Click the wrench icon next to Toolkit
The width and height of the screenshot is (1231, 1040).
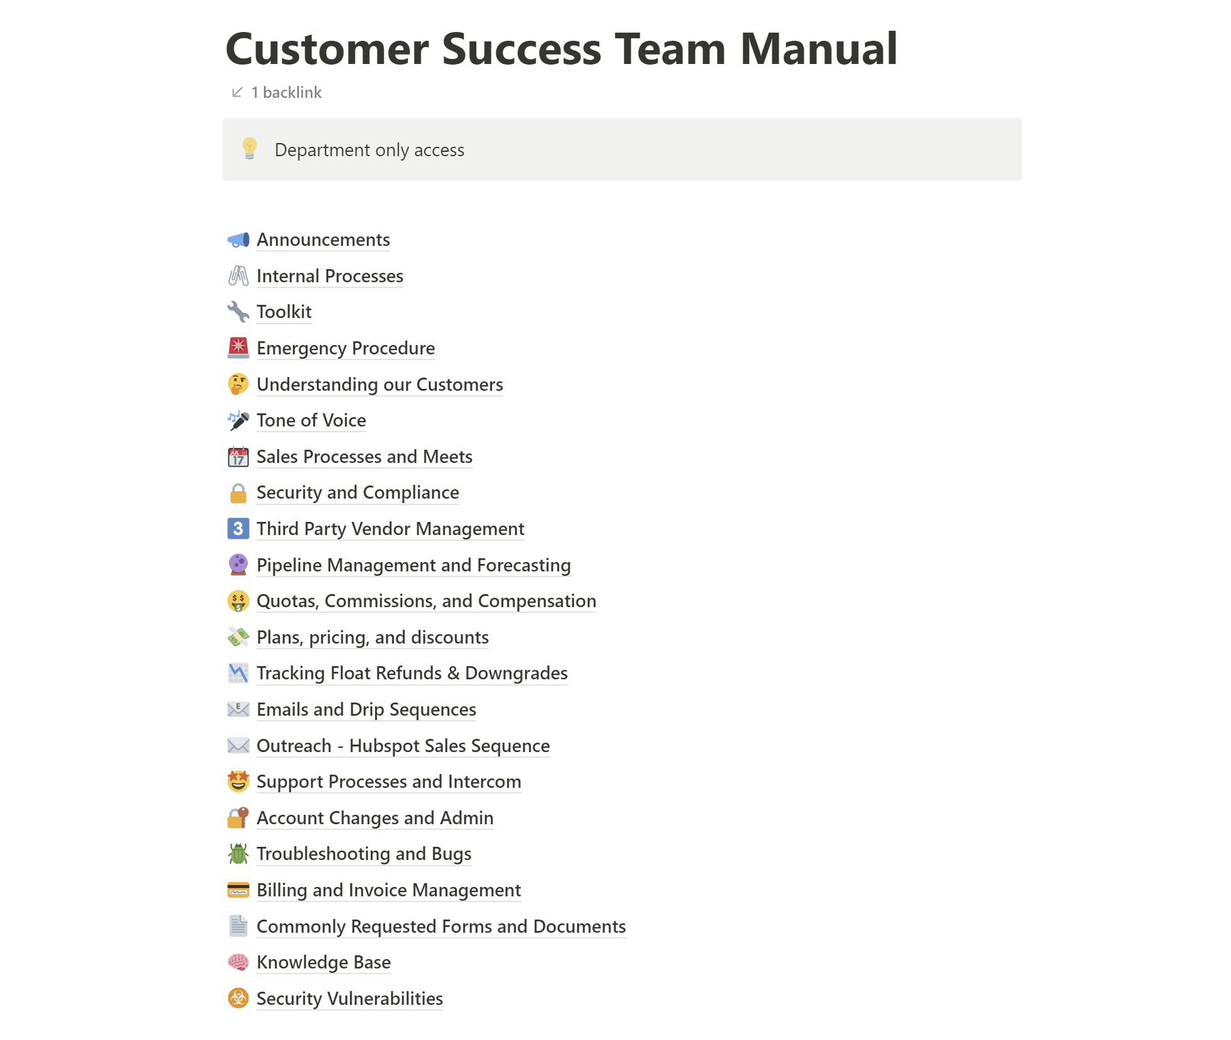click(238, 312)
